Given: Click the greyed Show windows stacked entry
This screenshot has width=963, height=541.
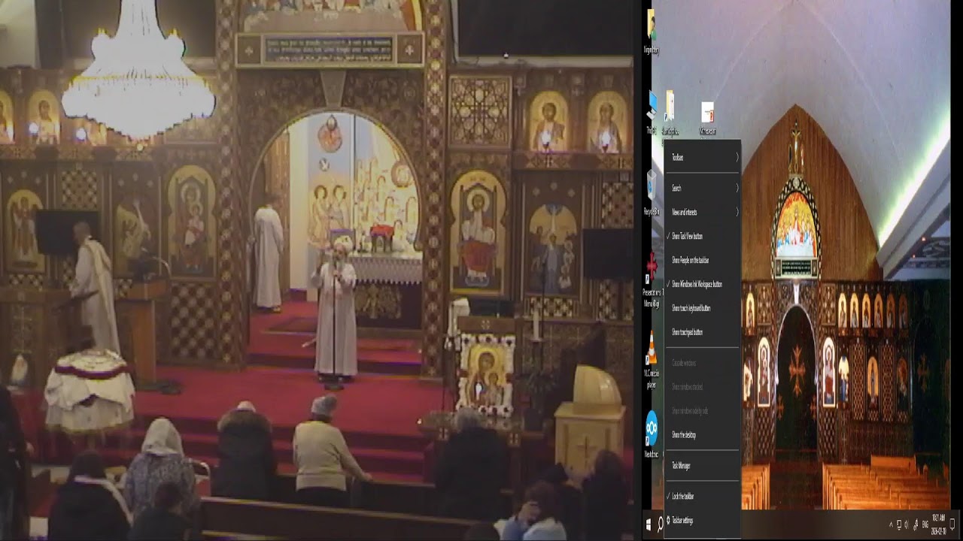Looking at the screenshot, I should 703,386.
